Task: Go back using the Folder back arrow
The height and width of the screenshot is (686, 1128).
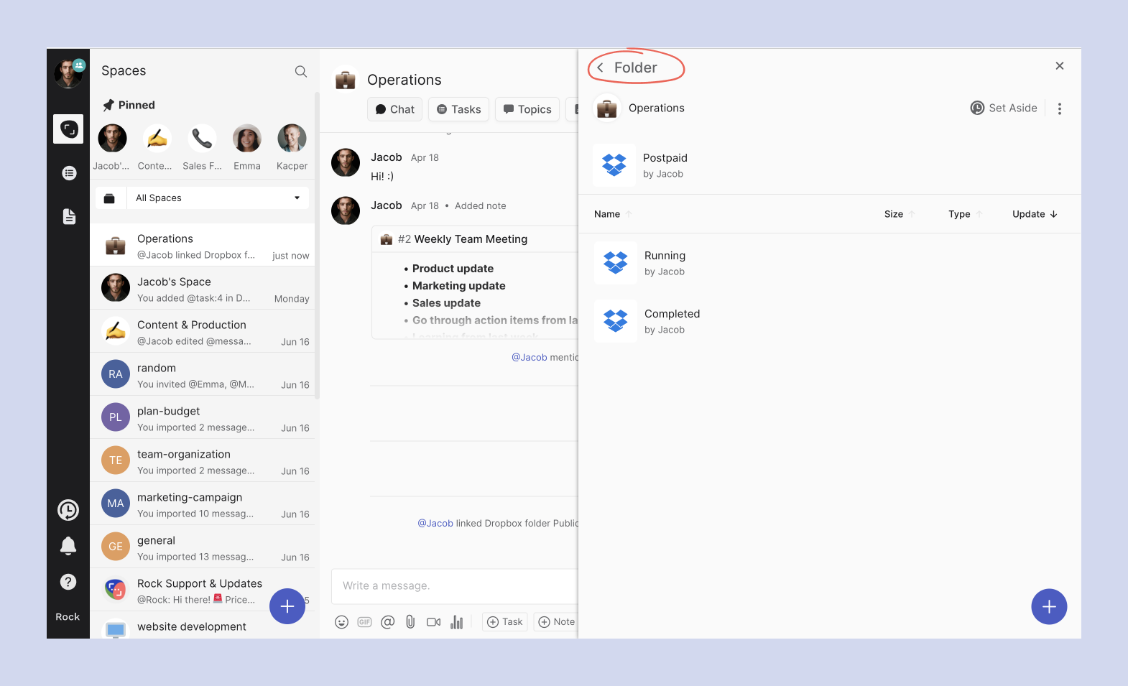Action: (601, 68)
